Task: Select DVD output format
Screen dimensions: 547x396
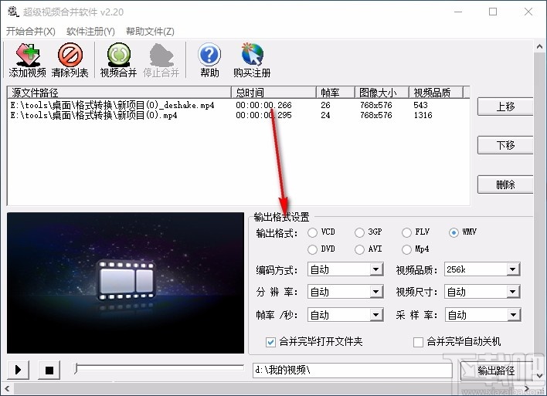Action: point(312,249)
